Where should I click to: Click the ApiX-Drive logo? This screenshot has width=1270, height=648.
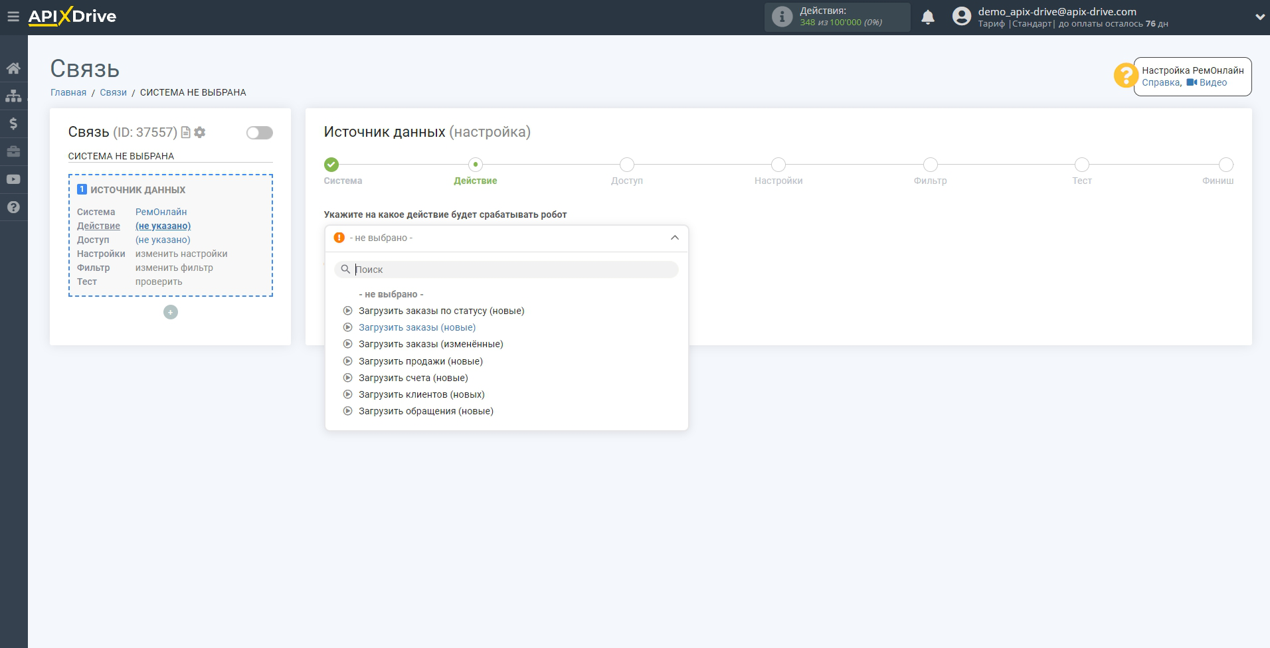tap(72, 17)
